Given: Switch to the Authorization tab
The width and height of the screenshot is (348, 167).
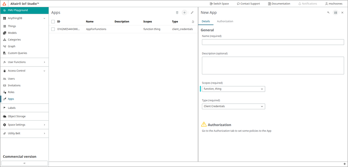Looking at the screenshot, I should pyautogui.click(x=225, y=21).
